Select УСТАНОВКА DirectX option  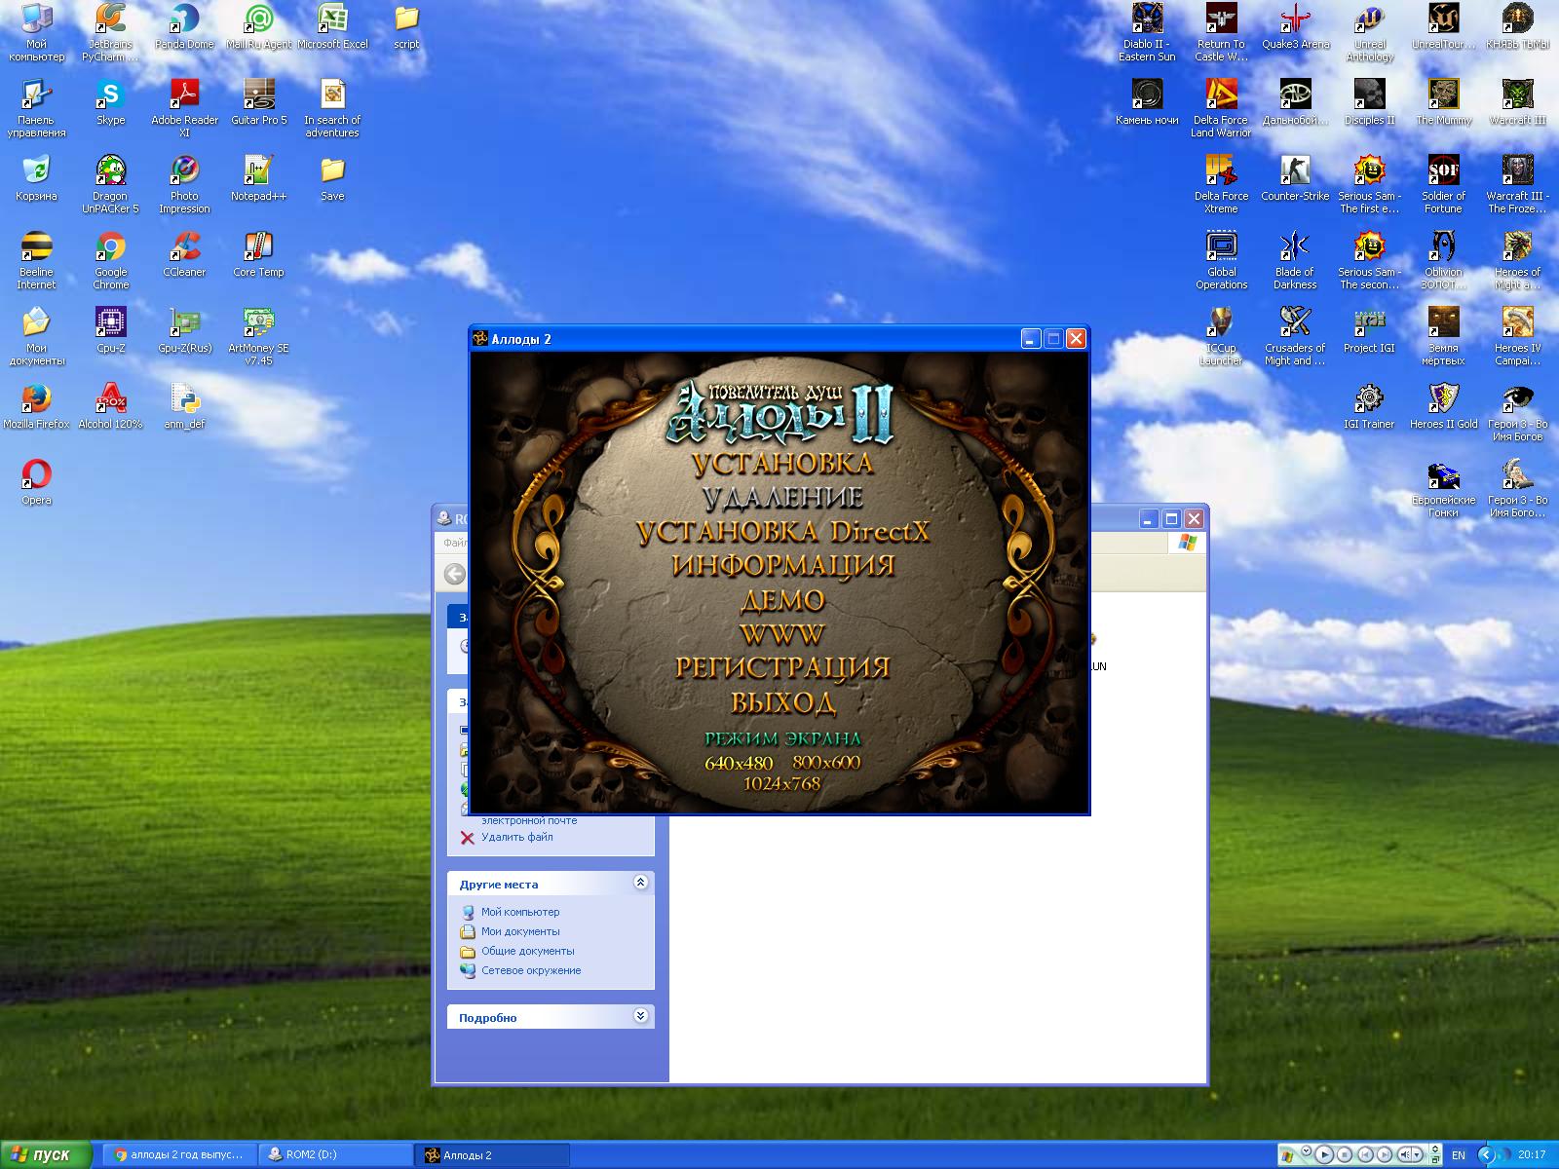pyautogui.click(x=782, y=532)
